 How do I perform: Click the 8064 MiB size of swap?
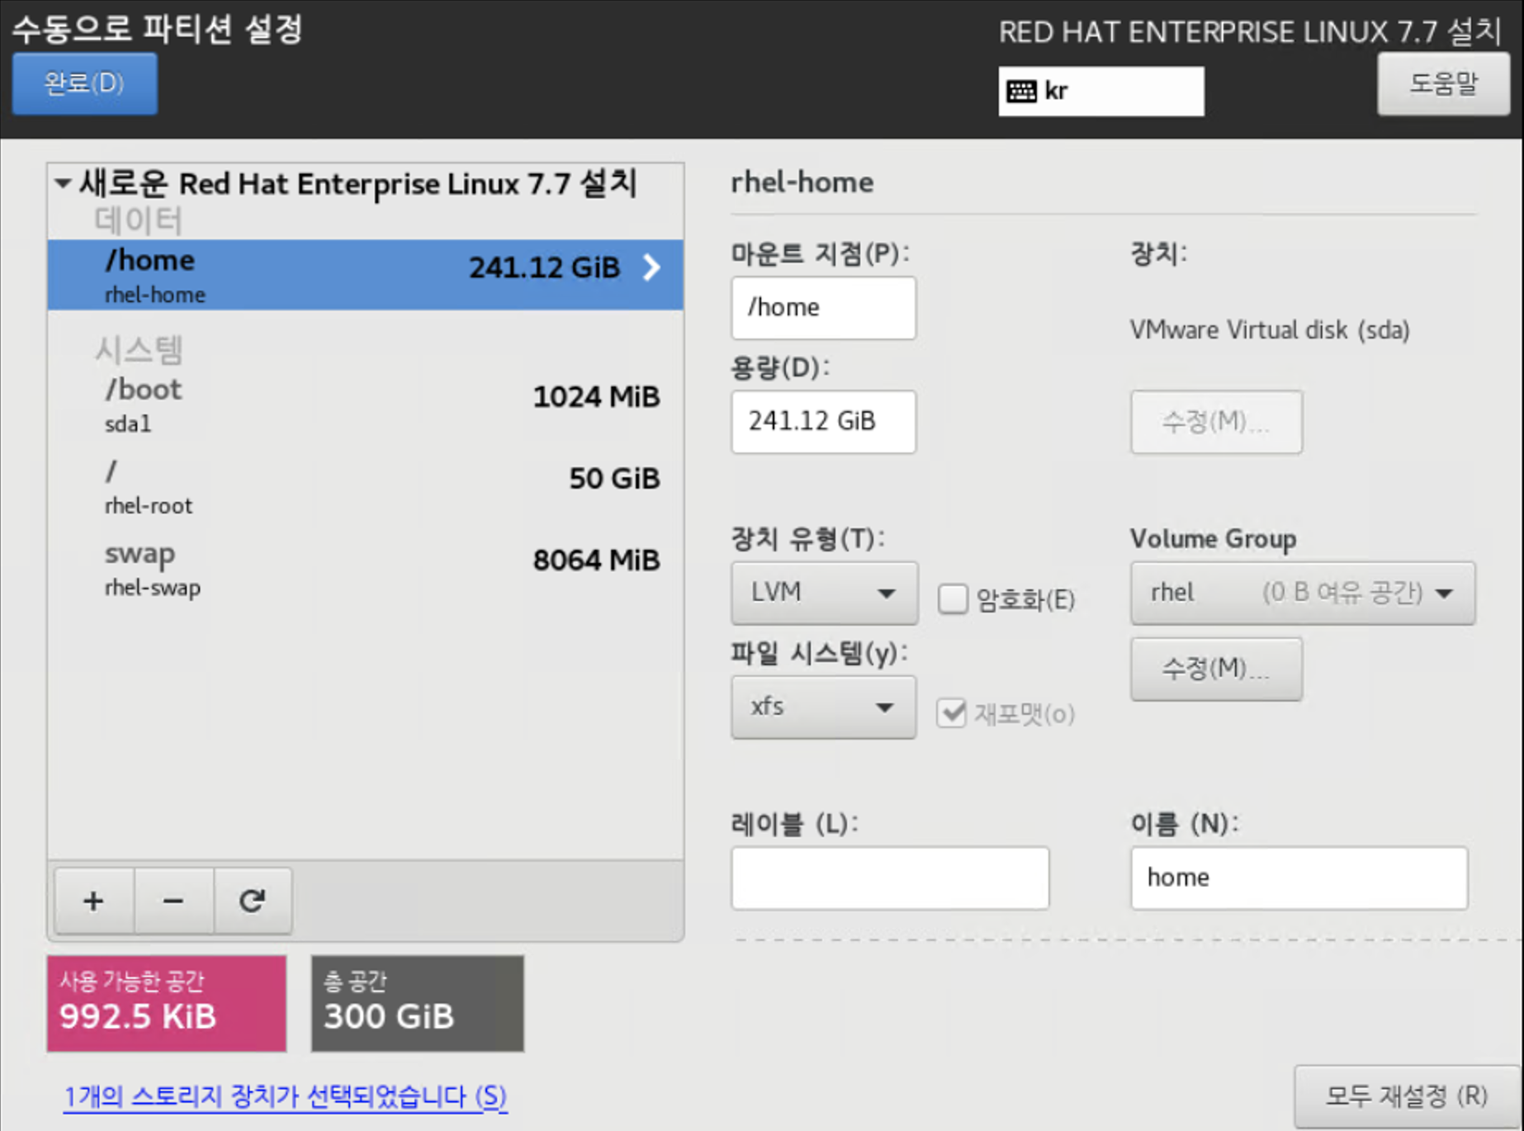coord(596,560)
